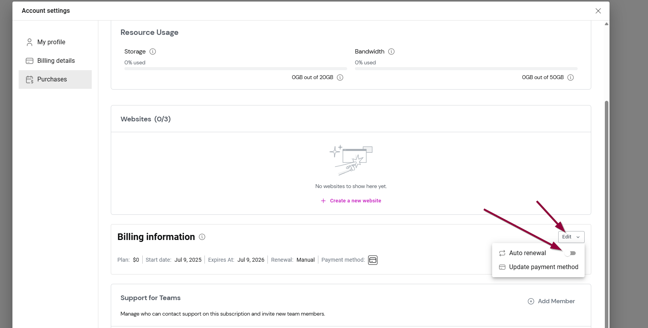Click the plus icon before Create a new website

click(323, 201)
